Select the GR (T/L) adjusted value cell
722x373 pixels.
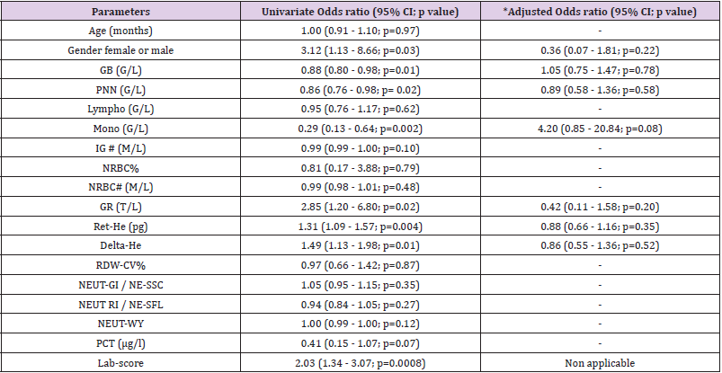[x=600, y=207]
